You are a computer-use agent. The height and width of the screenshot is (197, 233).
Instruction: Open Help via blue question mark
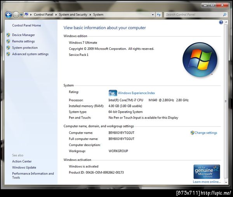point(221,22)
